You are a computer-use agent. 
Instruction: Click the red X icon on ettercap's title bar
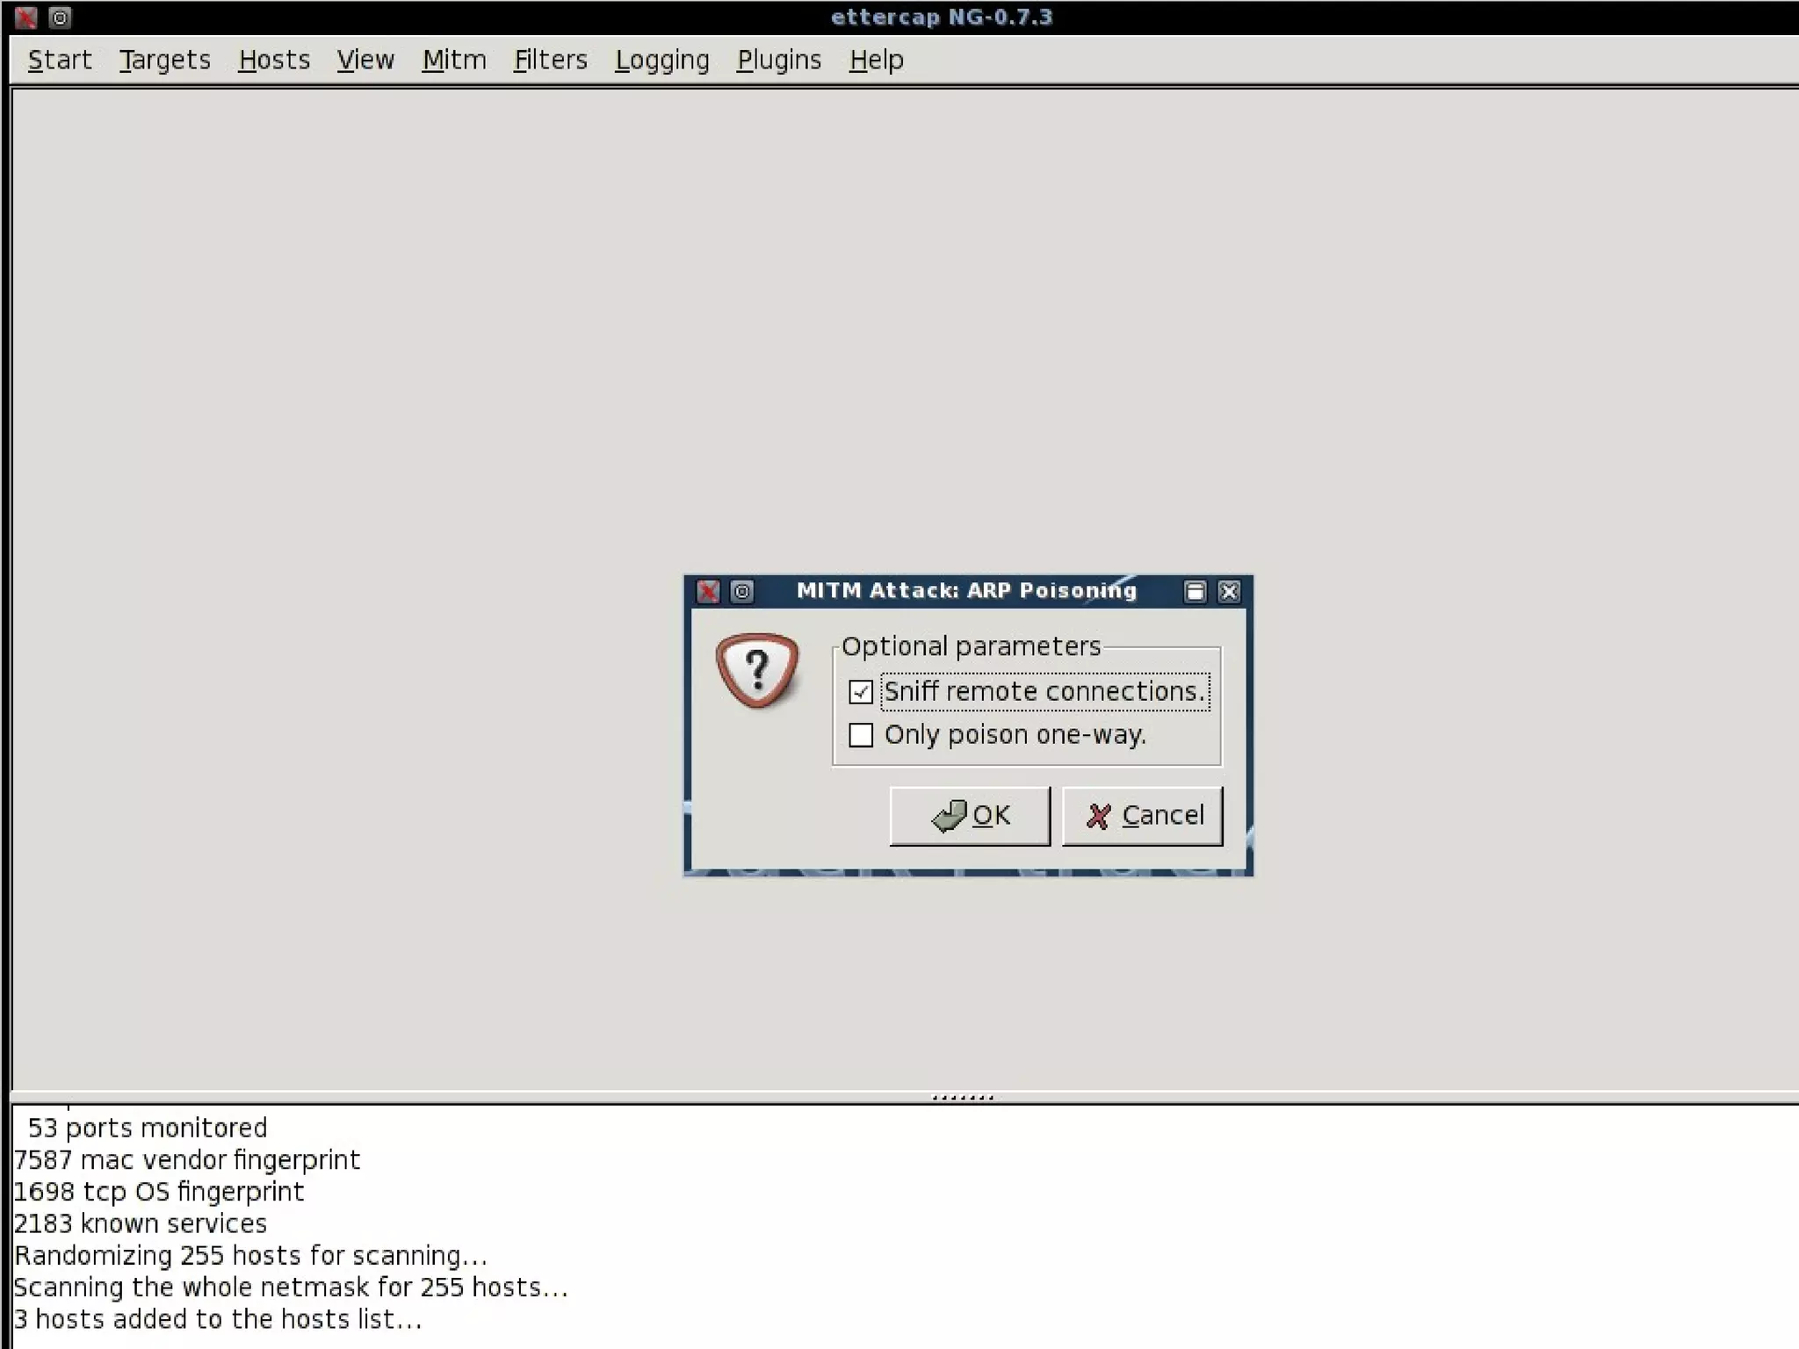click(x=25, y=17)
